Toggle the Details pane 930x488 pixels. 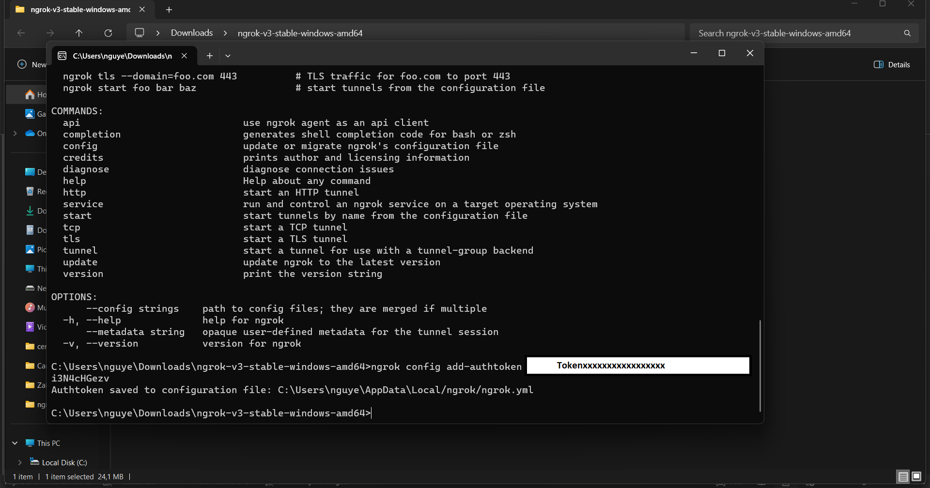[x=892, y=64]
